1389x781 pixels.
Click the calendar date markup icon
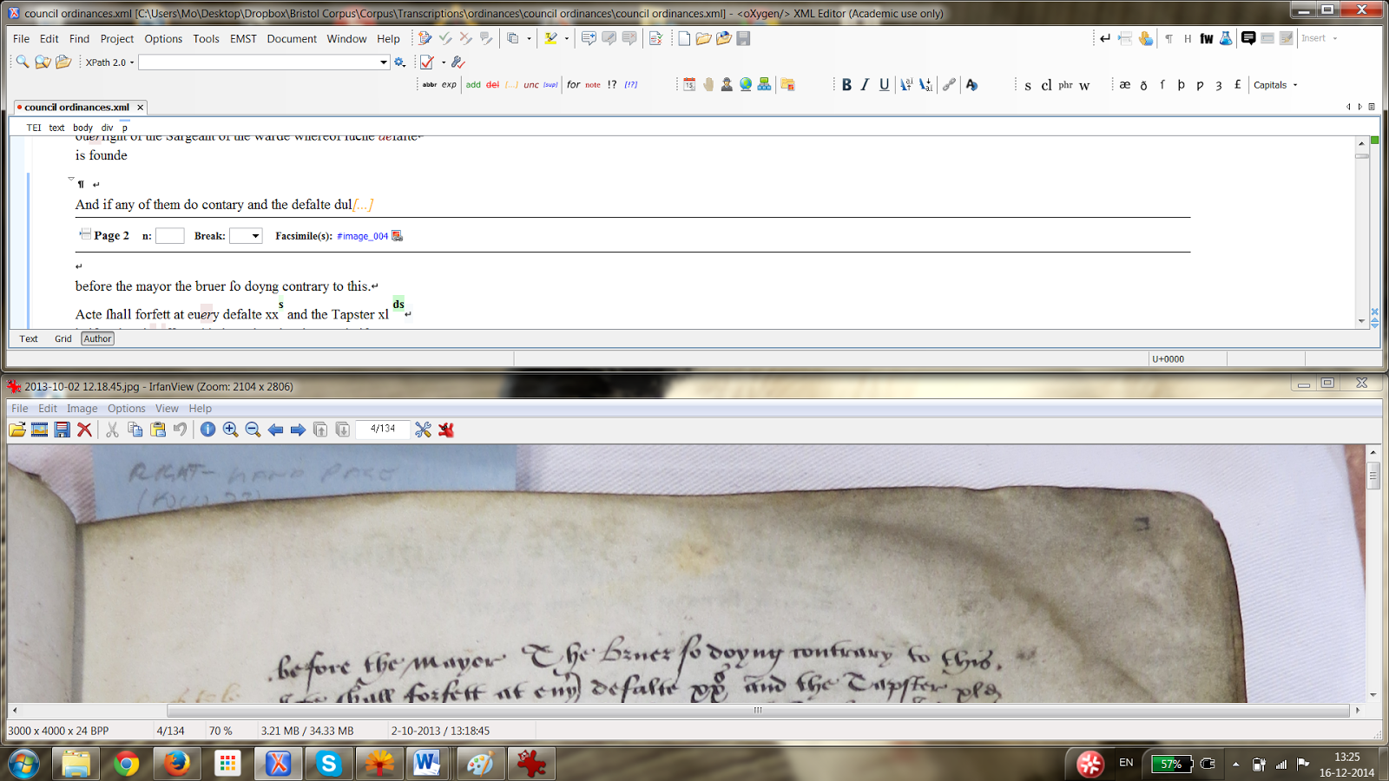click(689, 85)
